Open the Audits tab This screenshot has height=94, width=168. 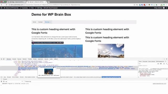(51, 59)
